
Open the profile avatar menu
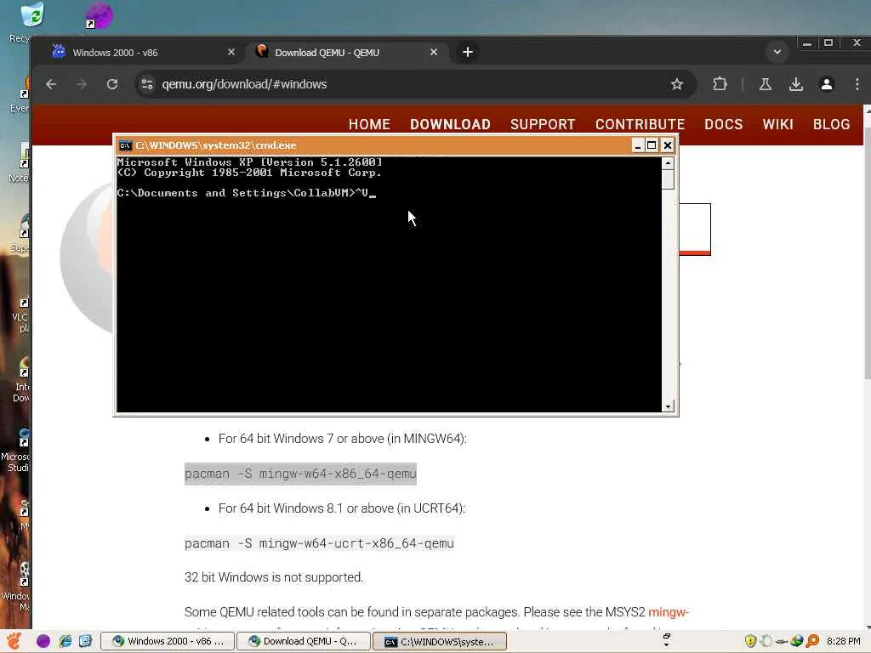click(x=827, y=84)
